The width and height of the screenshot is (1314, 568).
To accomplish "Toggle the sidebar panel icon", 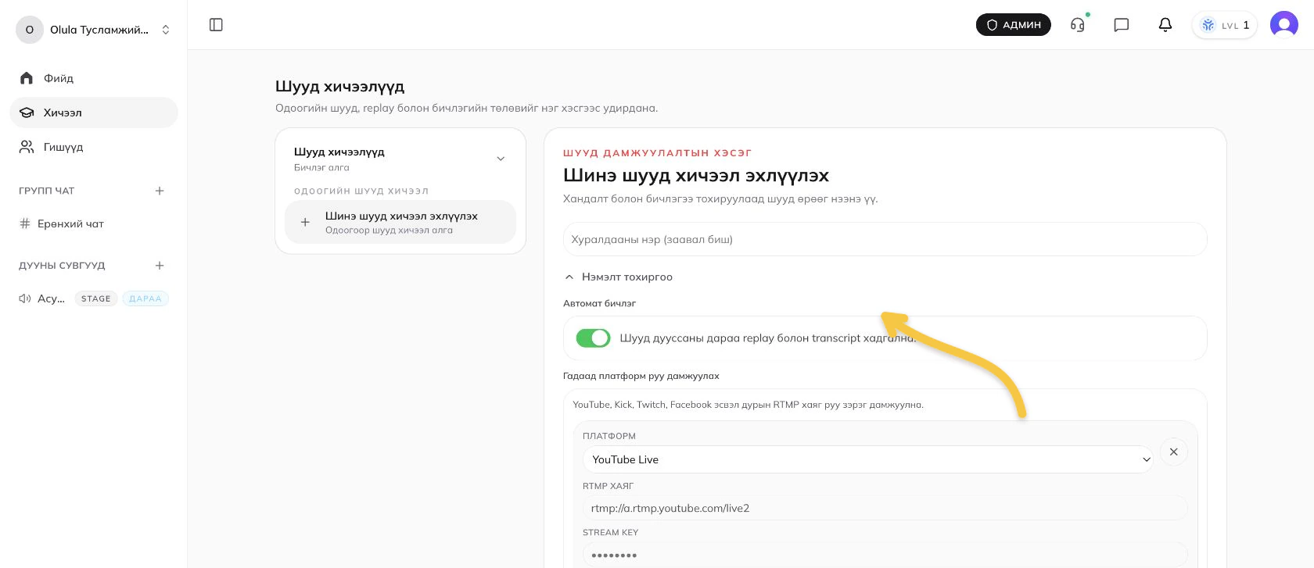I will [x=217, y=25].
